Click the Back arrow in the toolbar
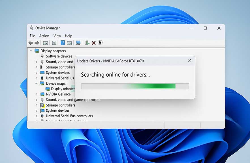 click(x=31, y=43)
